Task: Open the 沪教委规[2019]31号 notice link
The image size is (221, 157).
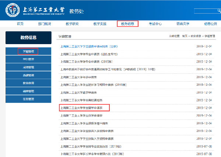Action: click(108, 69)
